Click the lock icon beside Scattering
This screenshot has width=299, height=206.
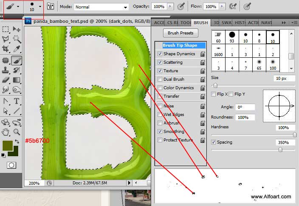(x=203, y=62)
